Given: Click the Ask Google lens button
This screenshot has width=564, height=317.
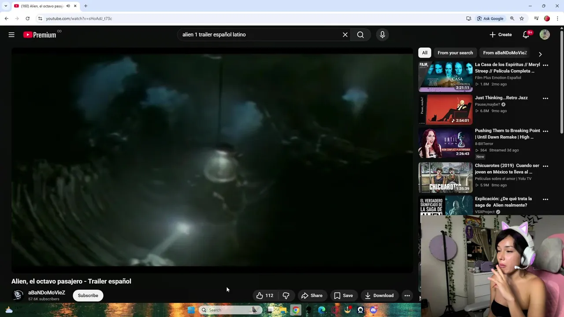Looking at the screenshot, I should tap(490, 18).
